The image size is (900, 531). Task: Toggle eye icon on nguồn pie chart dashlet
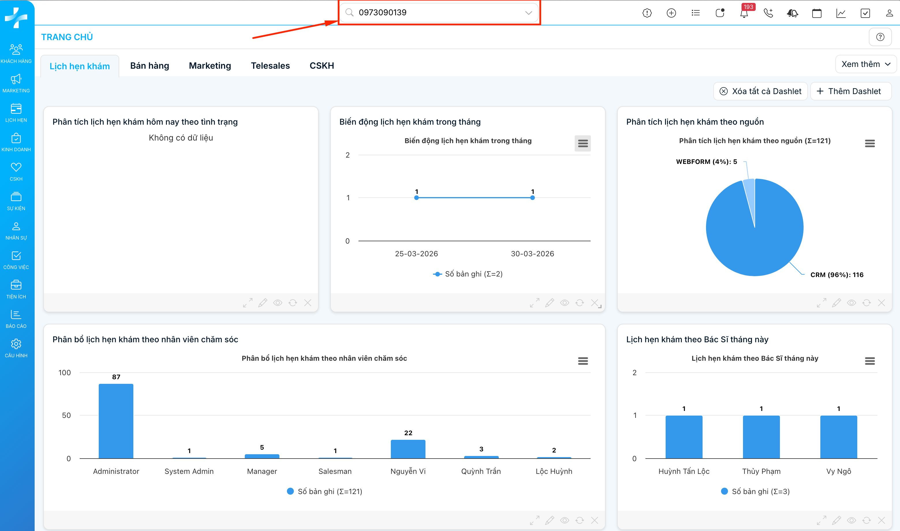851,303
